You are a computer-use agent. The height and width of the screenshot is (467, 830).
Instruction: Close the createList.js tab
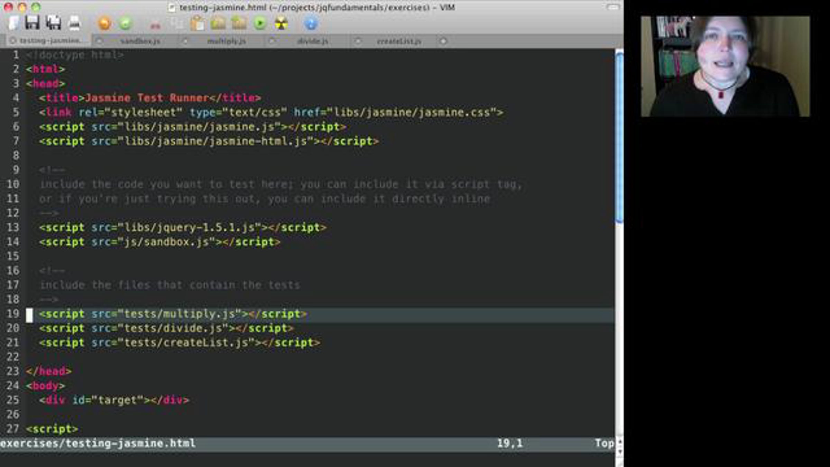[x=358, y=41]
